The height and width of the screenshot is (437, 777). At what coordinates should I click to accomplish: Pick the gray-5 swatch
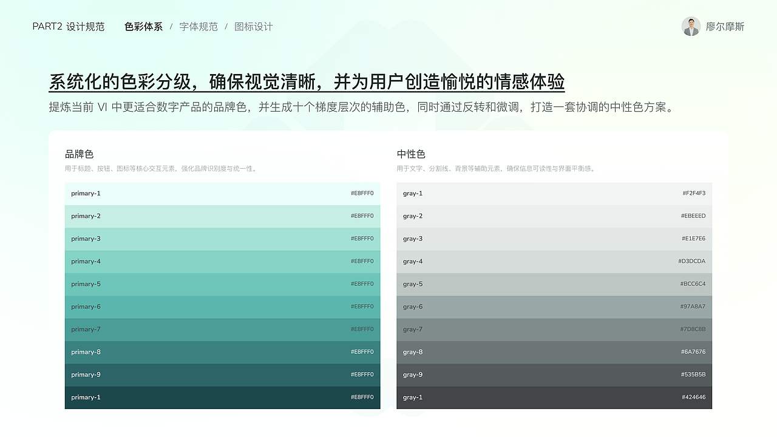[554, 284]
